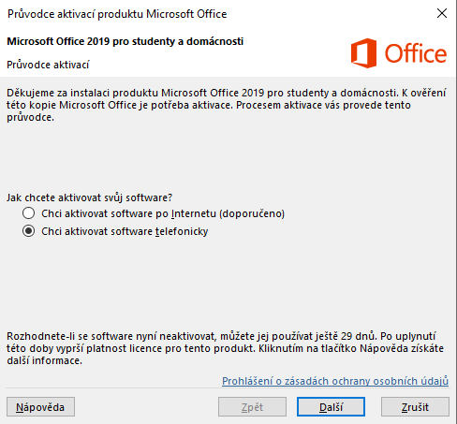
Task: Click the separator line above the bottom buttons
Action: [x=228, y=388]
